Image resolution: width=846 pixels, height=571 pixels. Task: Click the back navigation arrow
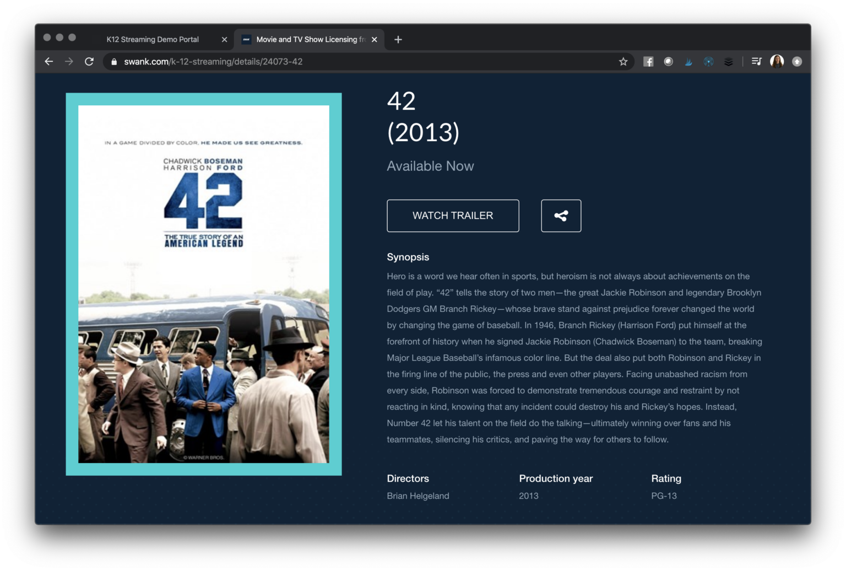pos(48,61)
